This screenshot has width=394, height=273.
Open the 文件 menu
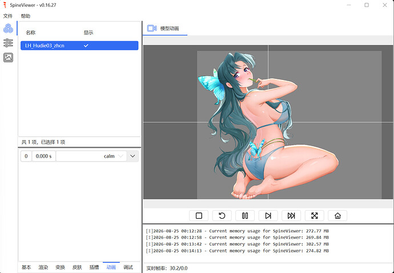click(8, 16)
